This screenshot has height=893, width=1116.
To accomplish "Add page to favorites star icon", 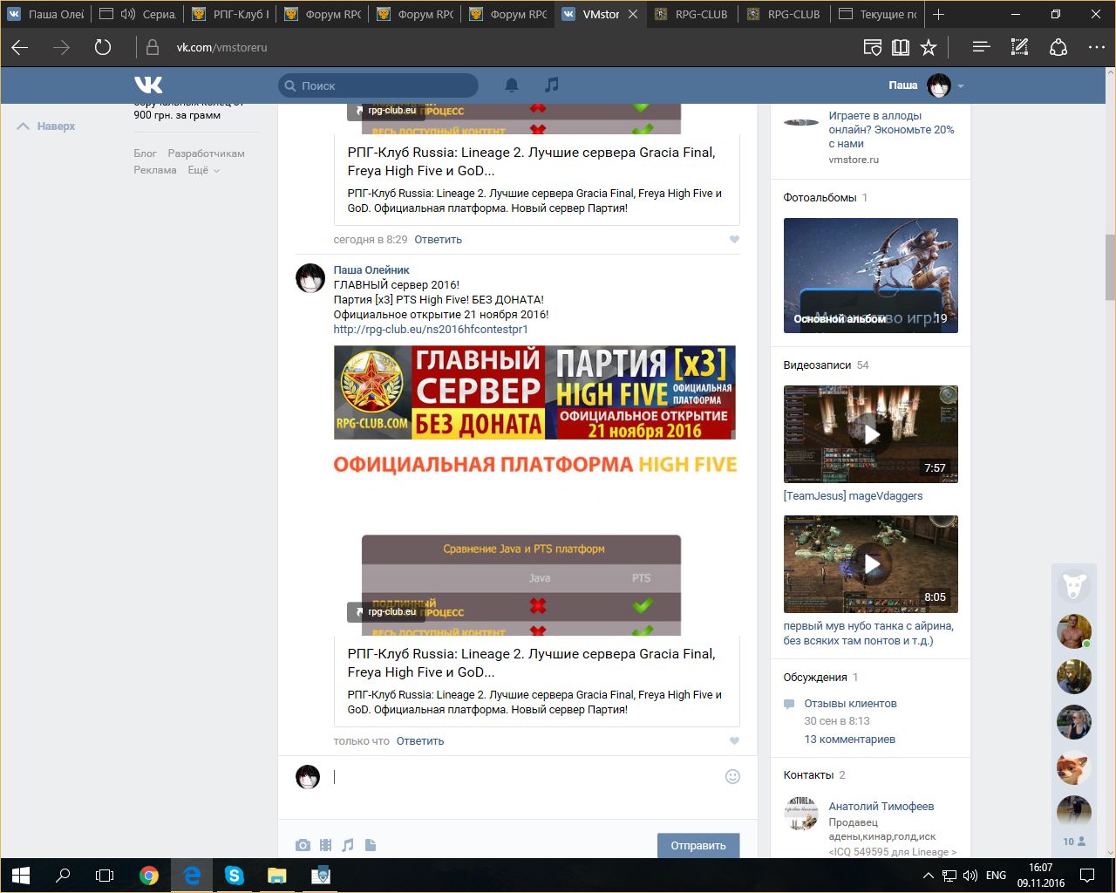I will 929,47.
